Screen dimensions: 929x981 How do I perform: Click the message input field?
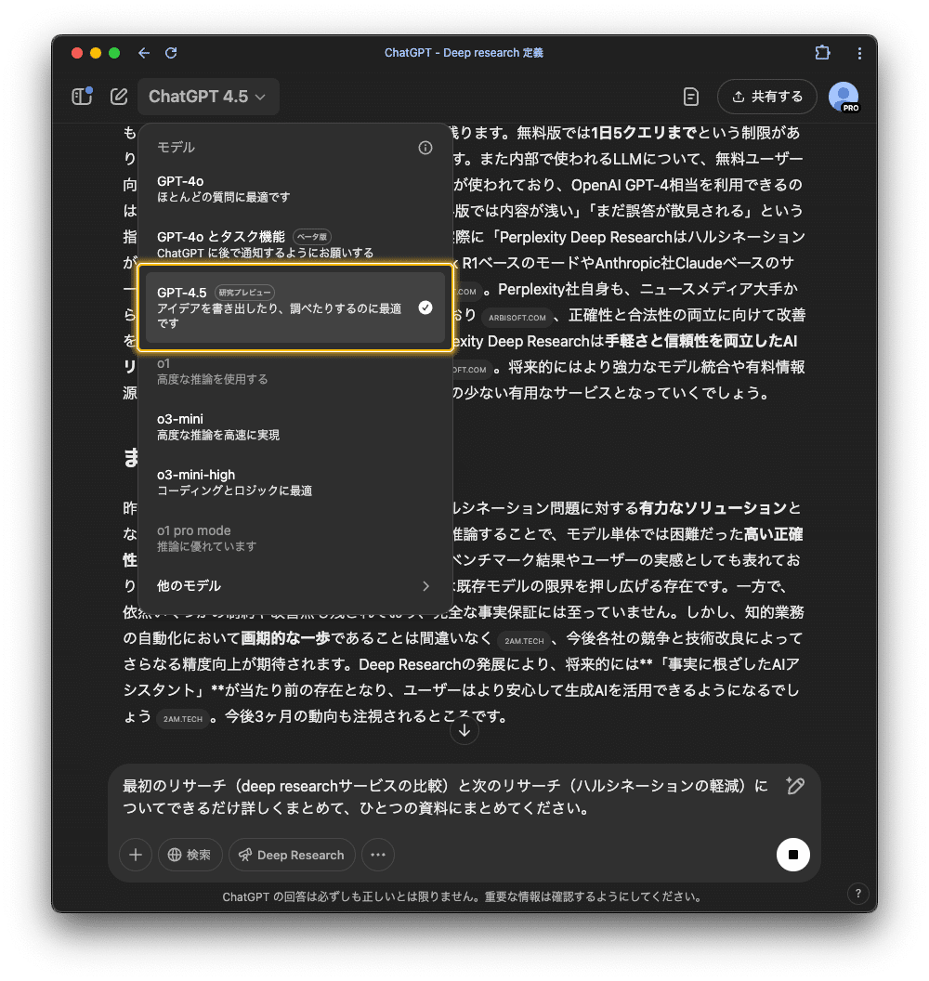pyautogui.click(x=446, y=796)
